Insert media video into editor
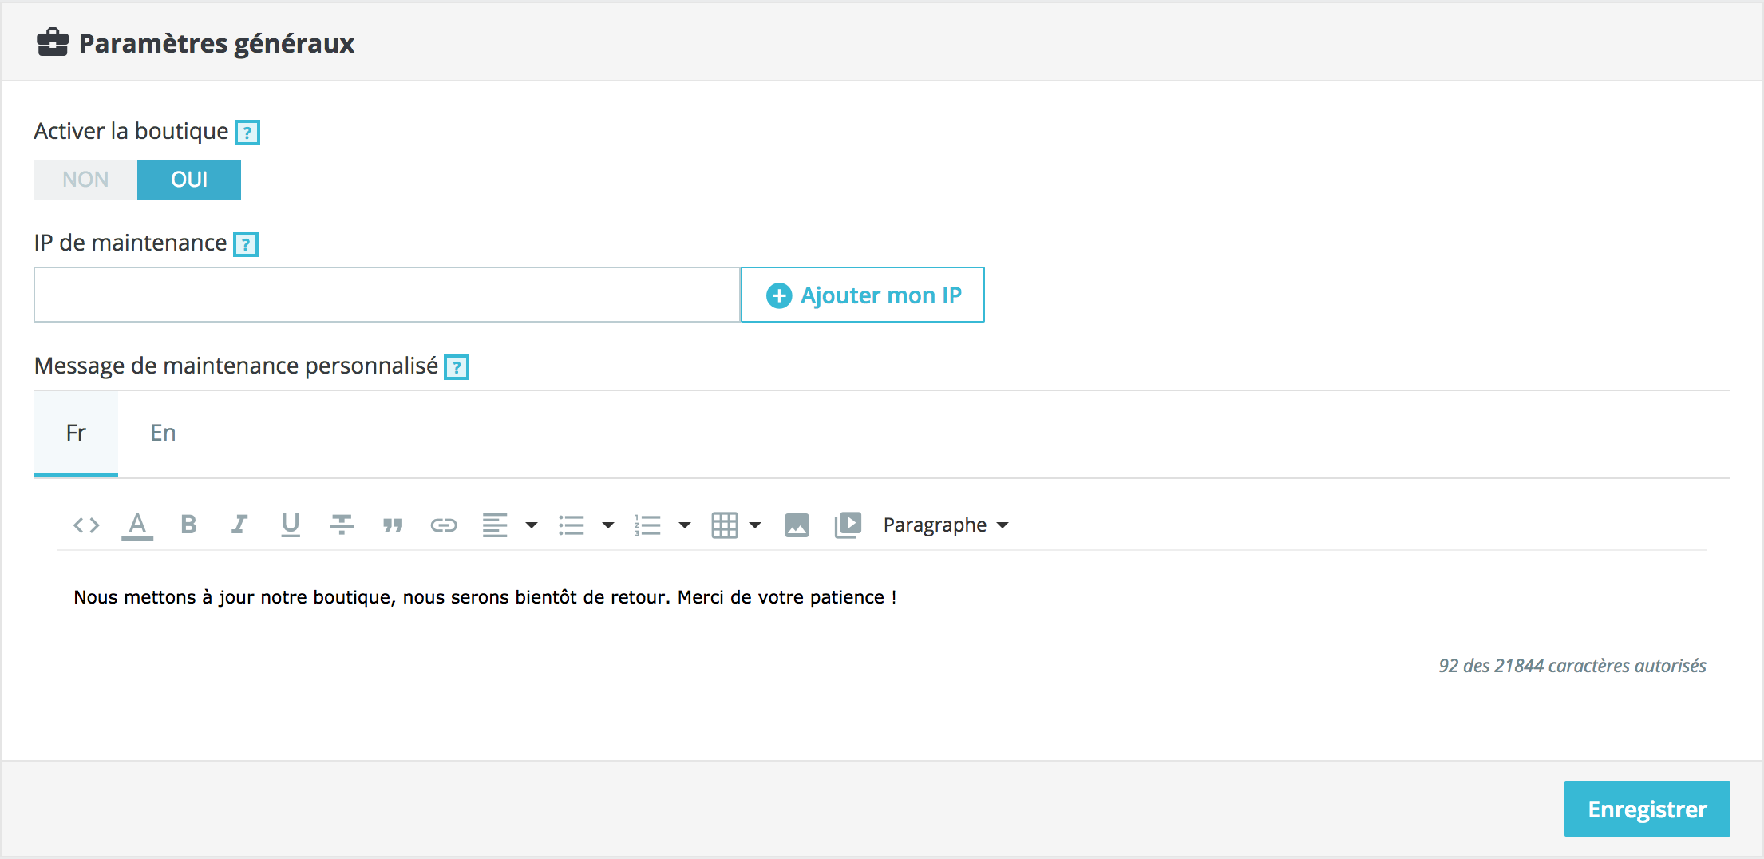This screenshot has height=859, width=1764. [x=848, y=525]
